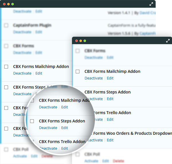Screen dimensions: 172x164
Task: Activate CBX Poll in the front window
Action: 91,161
